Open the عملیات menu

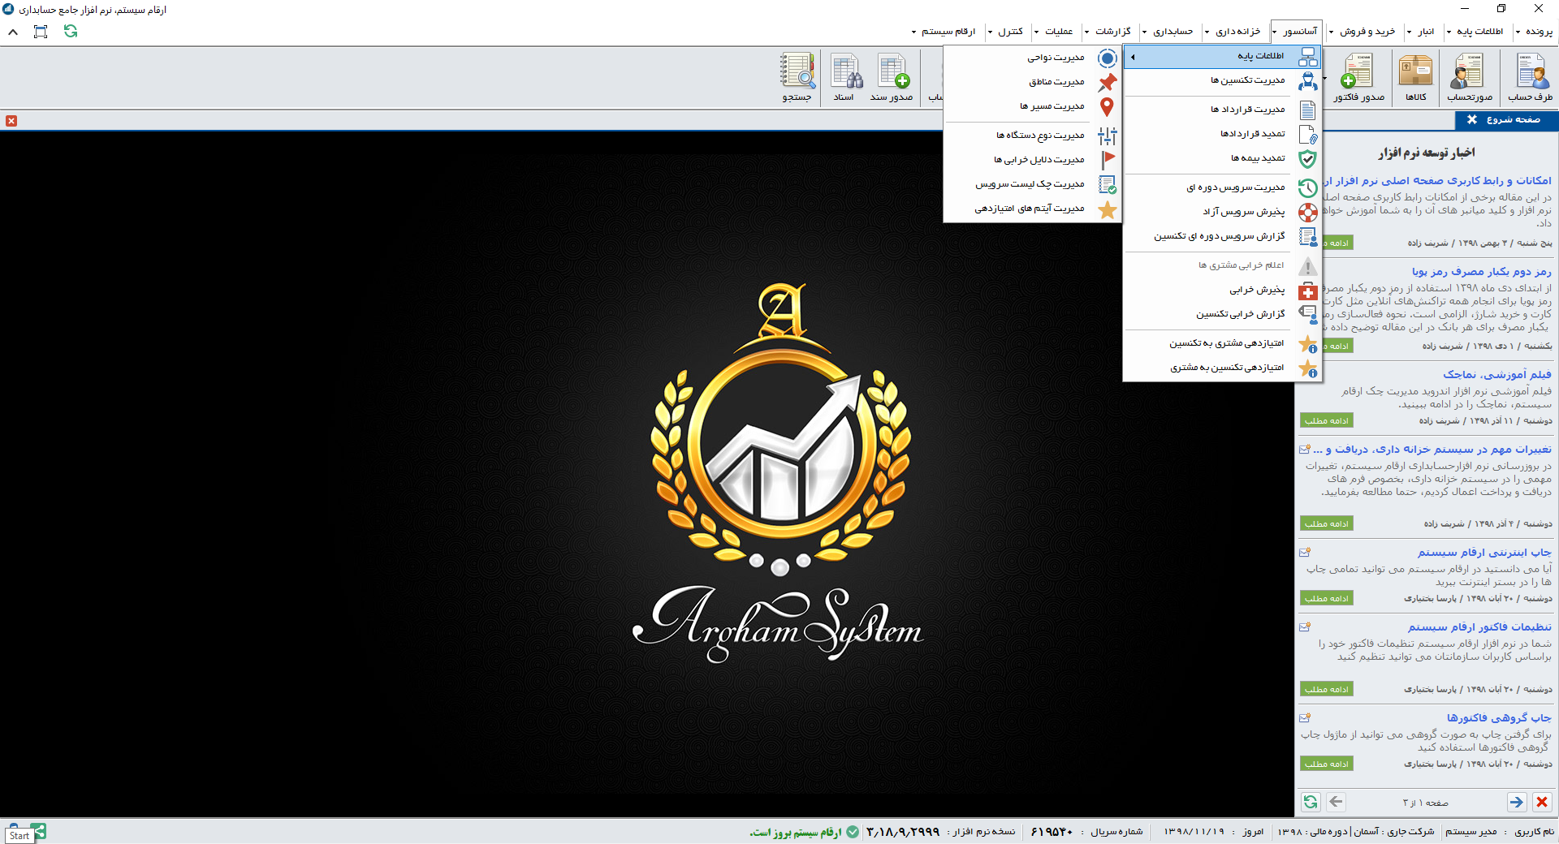1054,32
